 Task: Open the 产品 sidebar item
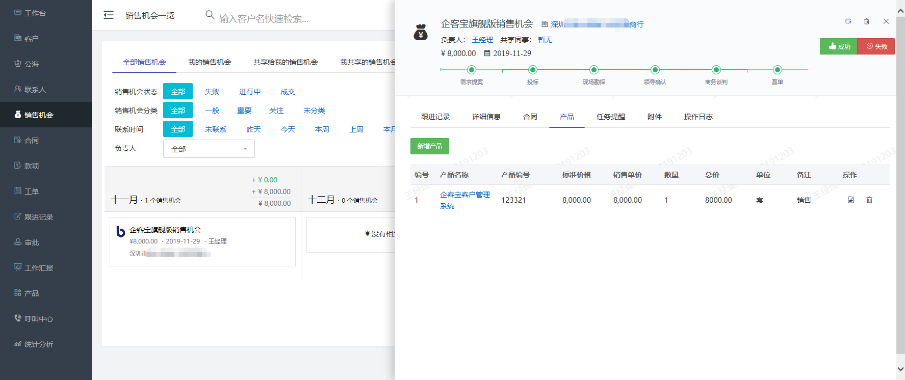[46, 293]
